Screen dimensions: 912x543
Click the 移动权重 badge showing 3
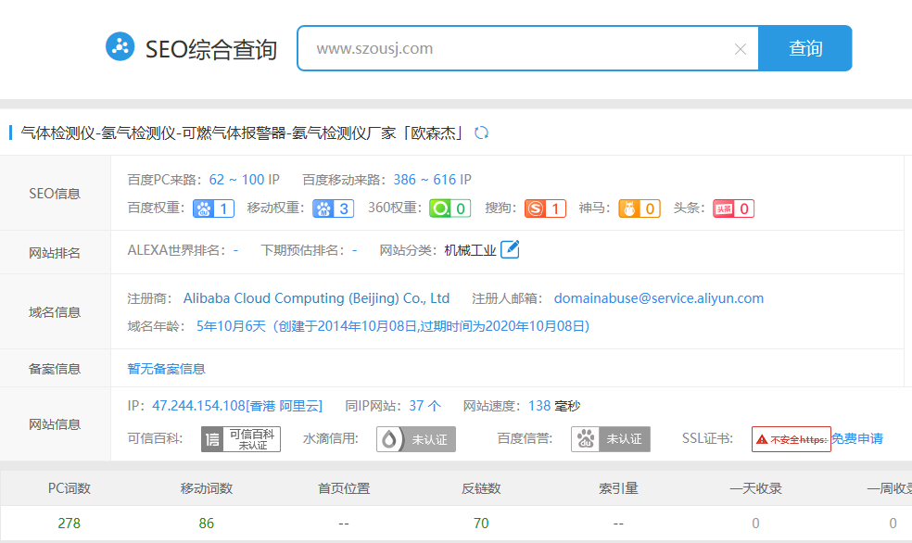(334, 208)
